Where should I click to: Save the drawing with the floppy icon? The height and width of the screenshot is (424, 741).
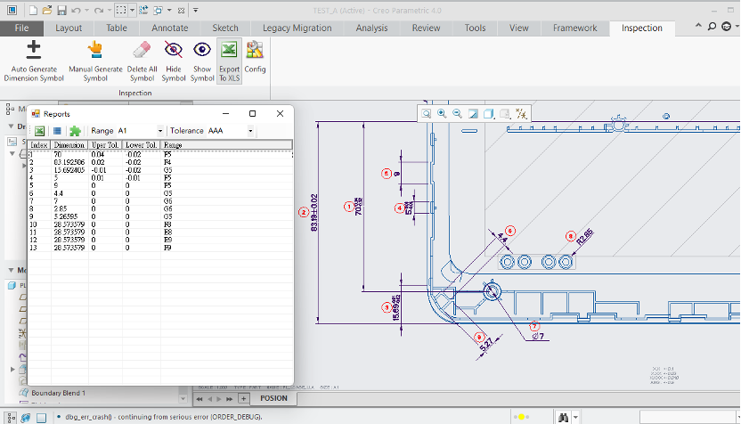(61, 10)
